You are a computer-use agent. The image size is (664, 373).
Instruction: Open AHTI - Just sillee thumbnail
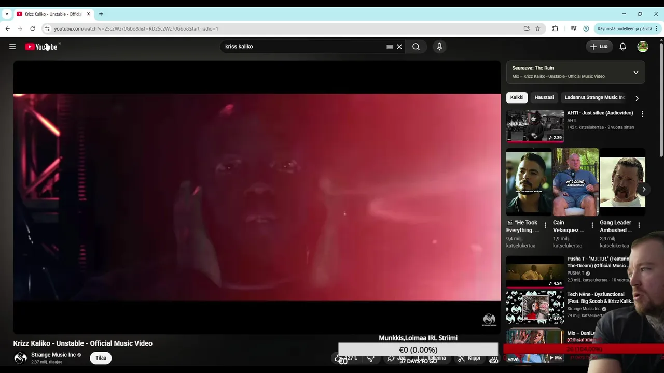point(535,125)
